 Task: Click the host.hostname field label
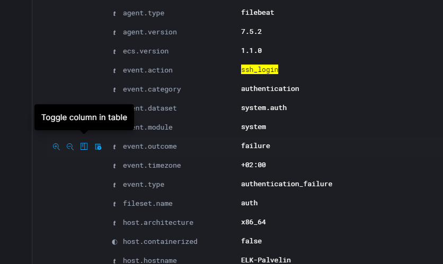pos(149,260)
